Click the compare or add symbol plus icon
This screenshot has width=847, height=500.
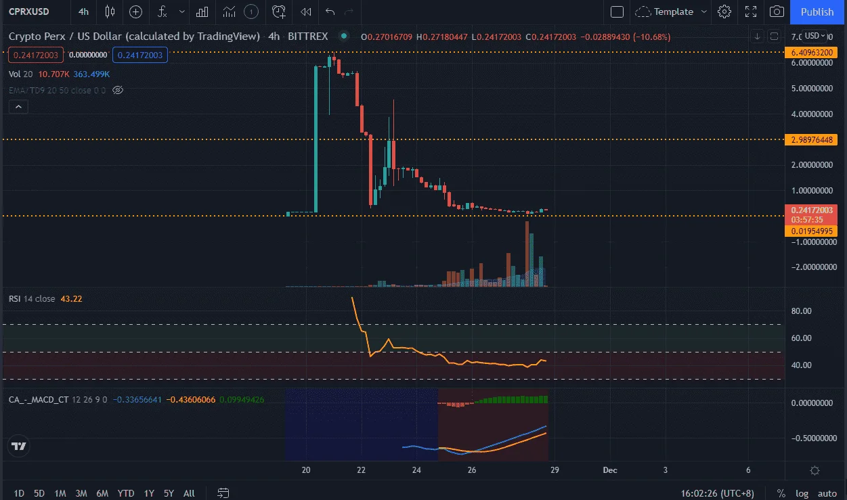(x=135, y=12)
